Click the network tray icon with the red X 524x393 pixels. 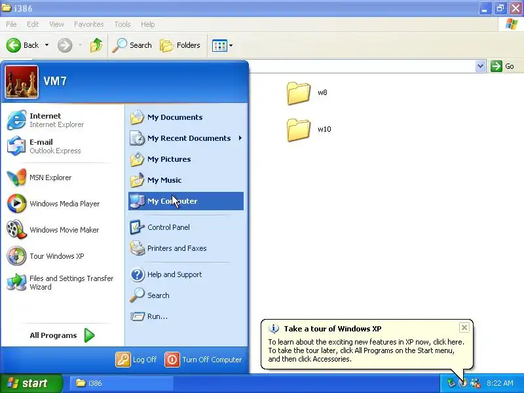click(x=475, y=383)
